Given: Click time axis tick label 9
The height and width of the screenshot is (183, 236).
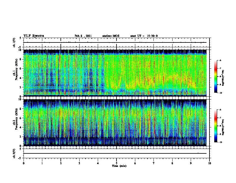Looking at the screenshot, I should click(191, 163).
